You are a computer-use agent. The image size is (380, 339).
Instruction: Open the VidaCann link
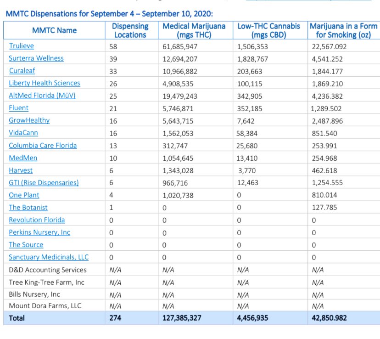[x=23, y=133]
